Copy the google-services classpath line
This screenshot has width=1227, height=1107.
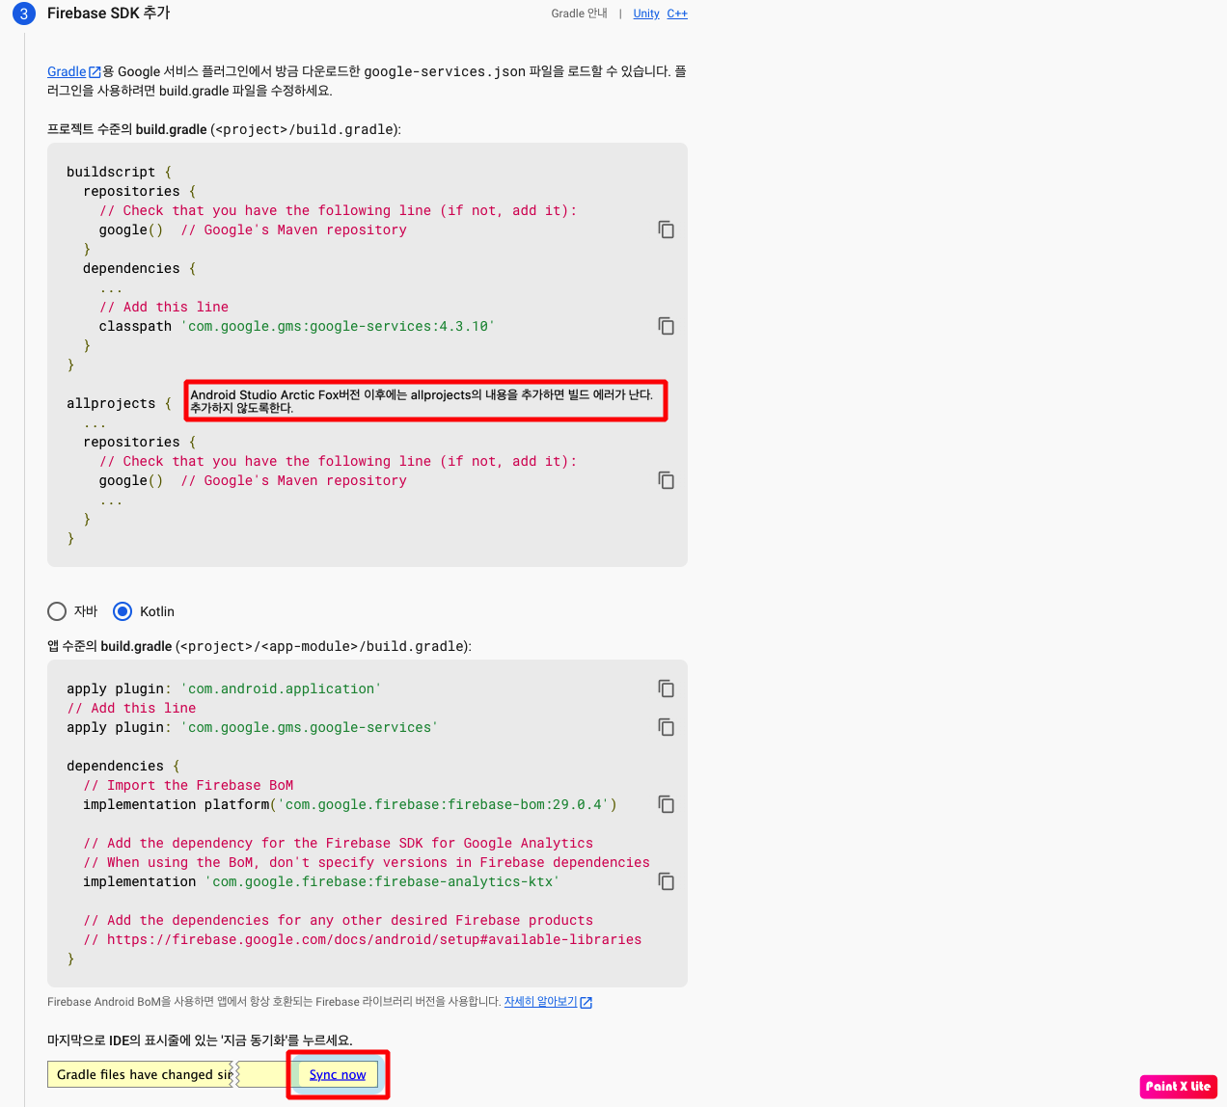point(666,326)
